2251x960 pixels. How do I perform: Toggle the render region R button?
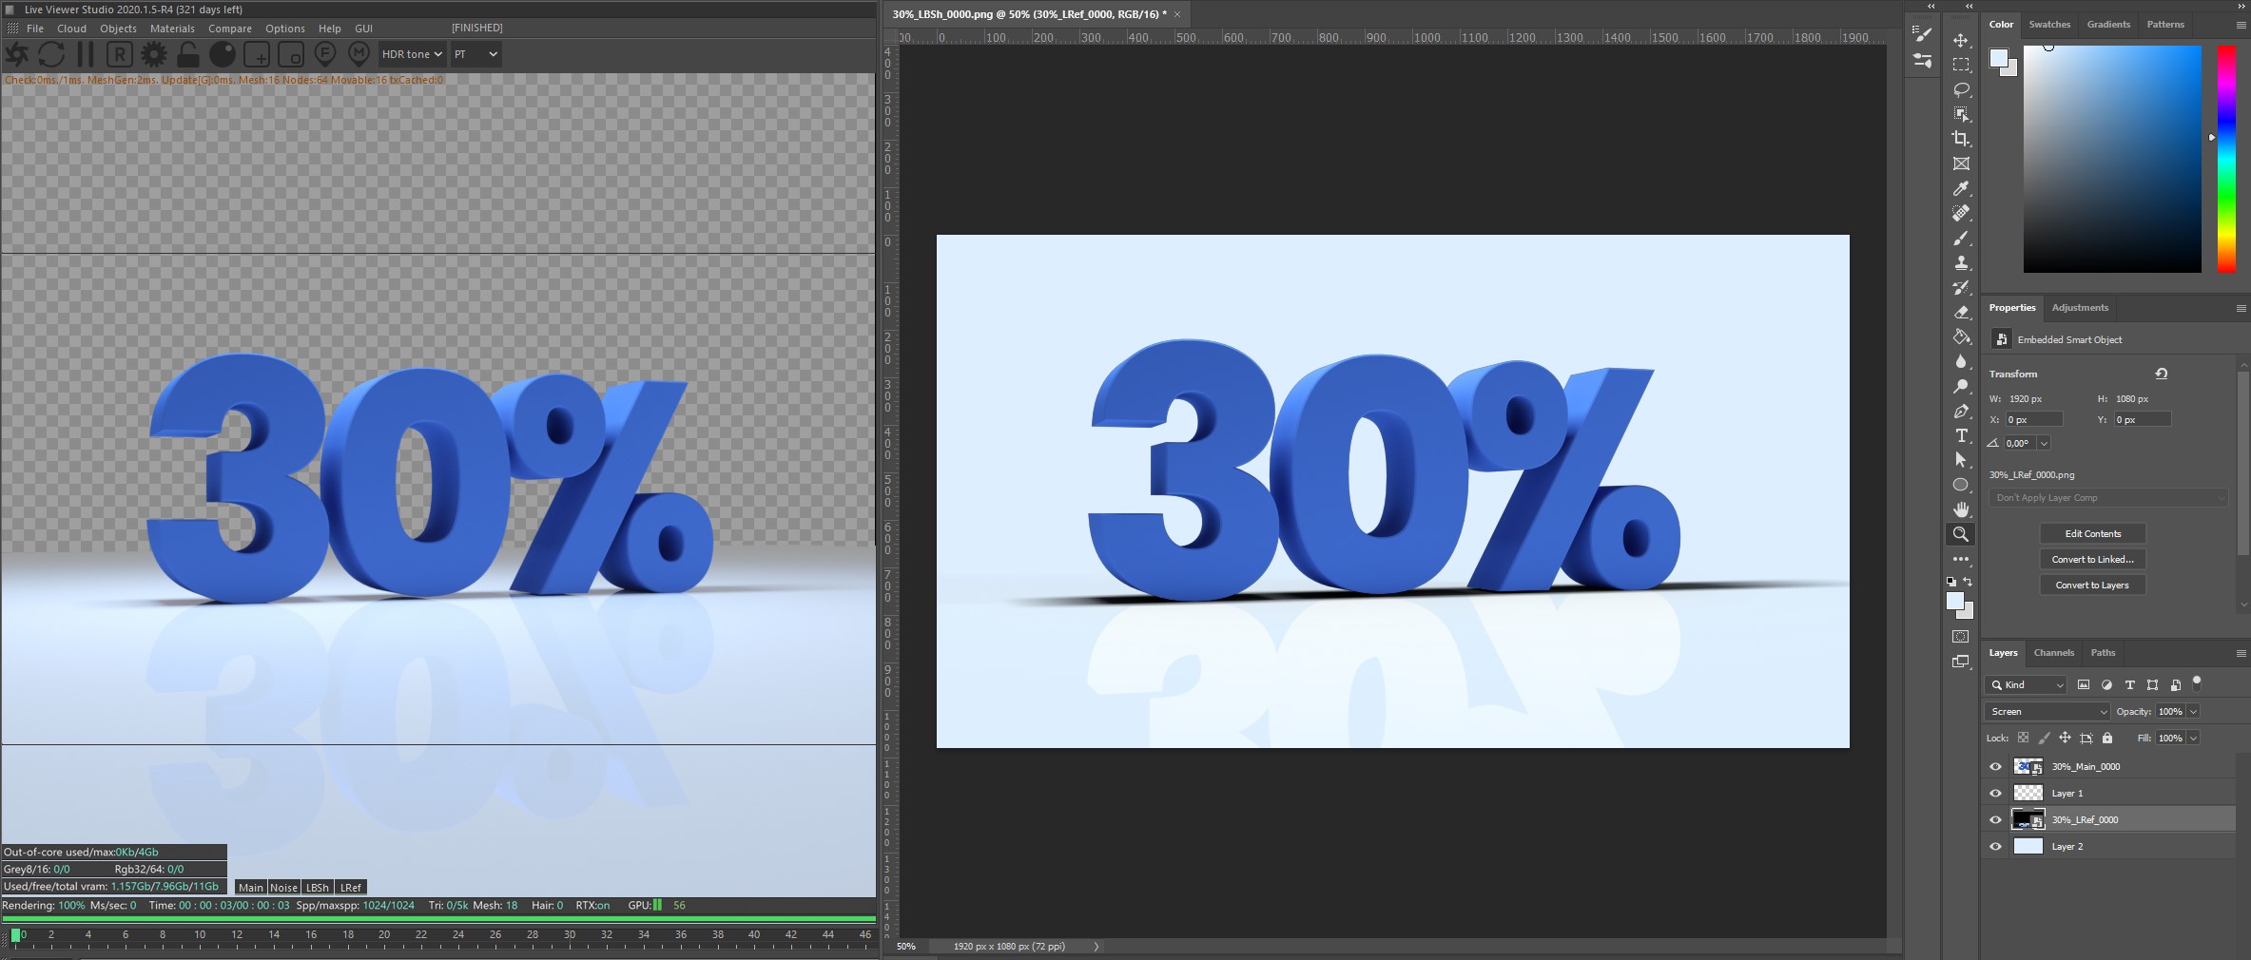[x=120, y=54]
